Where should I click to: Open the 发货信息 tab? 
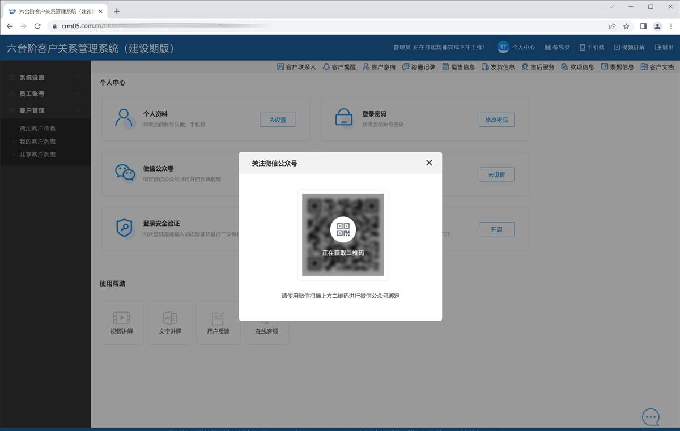coord(498,67)
